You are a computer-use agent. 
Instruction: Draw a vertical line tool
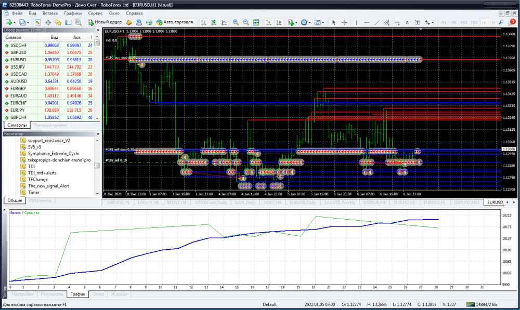click(x=357, y=22)
